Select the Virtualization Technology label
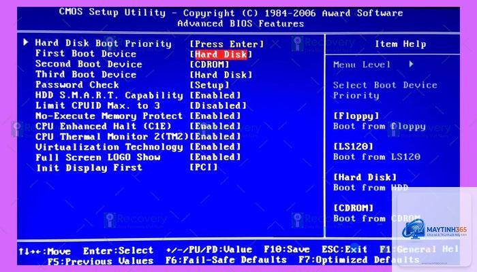Image resolution: width=477 pixels, height=272 pixels. coord(109,147)
